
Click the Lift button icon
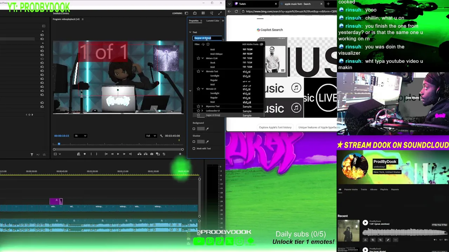[139, 154]
